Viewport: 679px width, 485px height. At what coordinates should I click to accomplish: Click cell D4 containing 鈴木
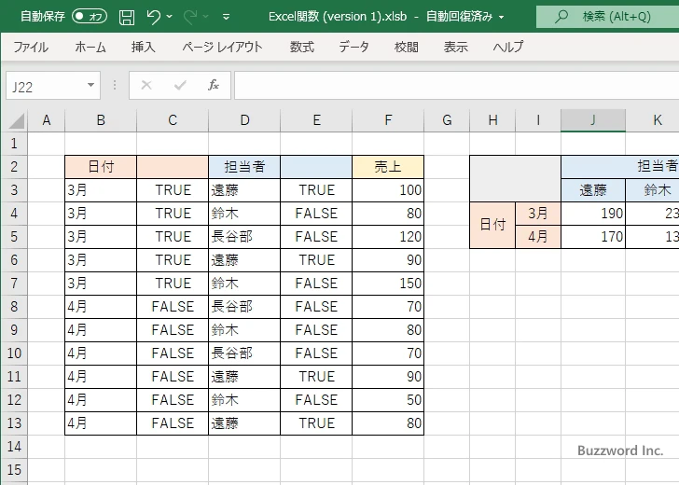click(244, 214)
